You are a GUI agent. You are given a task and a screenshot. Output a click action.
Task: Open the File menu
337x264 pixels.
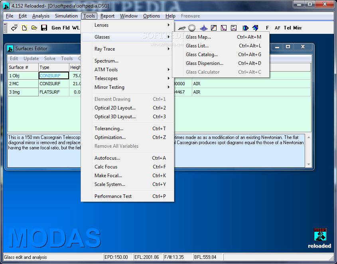10,16
